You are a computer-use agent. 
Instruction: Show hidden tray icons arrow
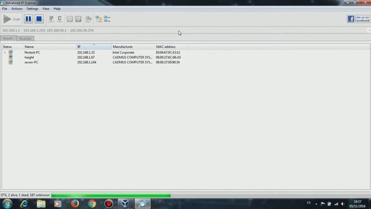(316, 204)
